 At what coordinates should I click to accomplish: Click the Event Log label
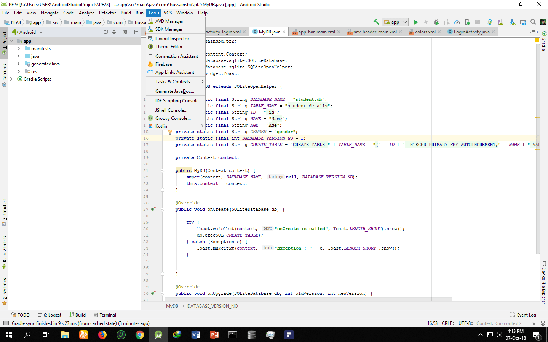tap(526, 315)
